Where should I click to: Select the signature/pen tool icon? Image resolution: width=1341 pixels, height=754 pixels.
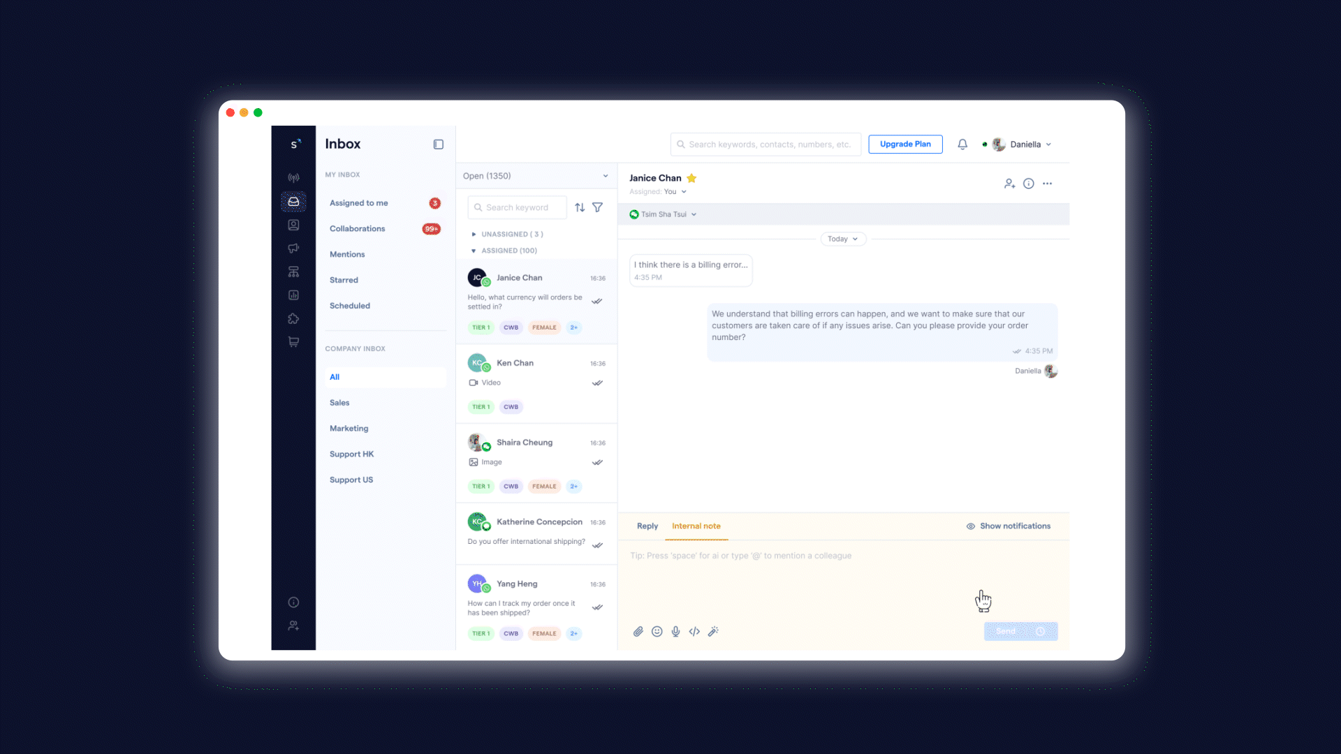click(713, 630)
